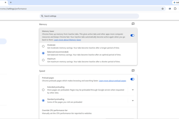Click the Ask Gemini button
The image size is (179, 119).
point(176,2)
